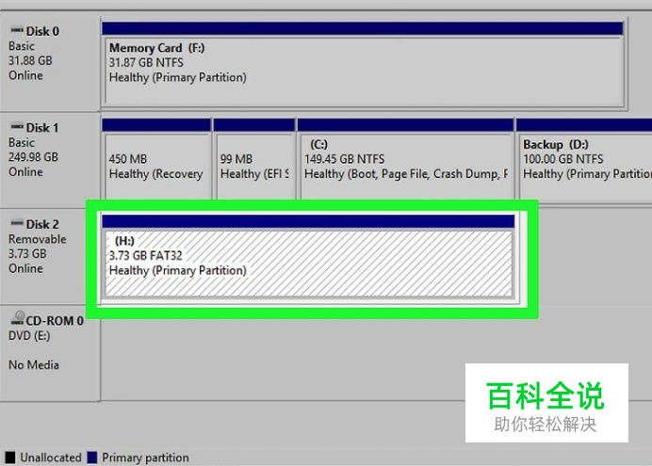Click the 31.87 GB NTFS text
Image resolution: width=652 pixels, height=466 pixels.
146,63
